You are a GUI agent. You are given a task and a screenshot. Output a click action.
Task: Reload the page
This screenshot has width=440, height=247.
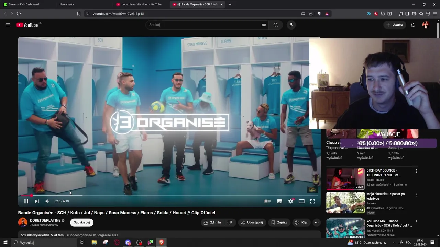[19, 14]
